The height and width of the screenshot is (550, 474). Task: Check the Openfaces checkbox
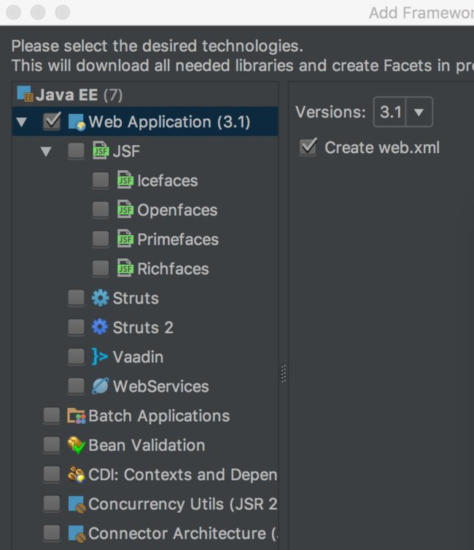(101, 209)
